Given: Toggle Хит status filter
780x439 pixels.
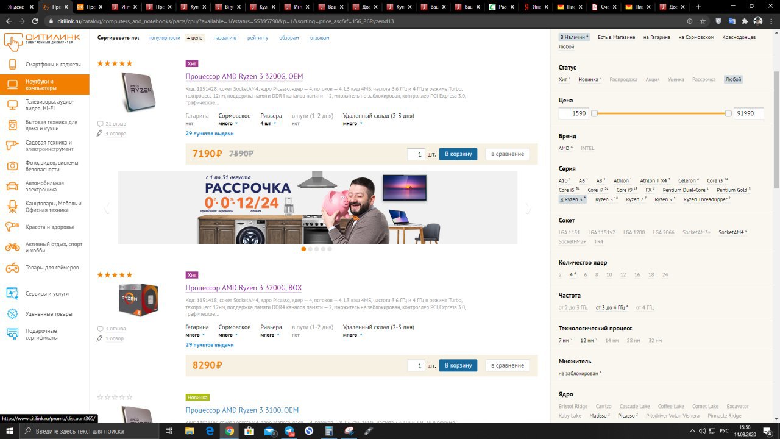Looking at the screenshot, I should pyautogui.click(x=564, y=79).
